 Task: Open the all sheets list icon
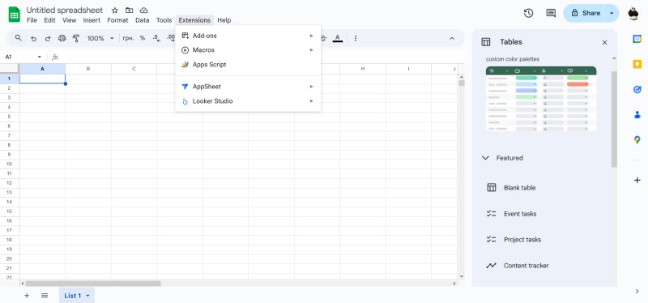(45, 296)
